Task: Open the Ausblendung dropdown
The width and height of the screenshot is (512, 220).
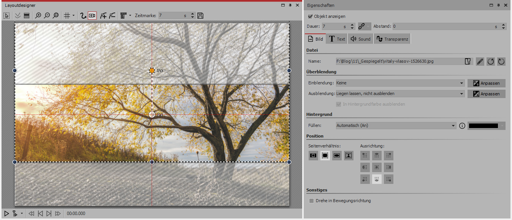Action: tap(400, 93)
